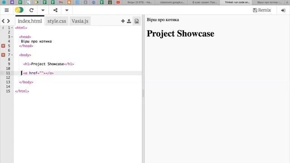Click the editor/preview divider handle
290x163 pixels.
coord(143,93)
